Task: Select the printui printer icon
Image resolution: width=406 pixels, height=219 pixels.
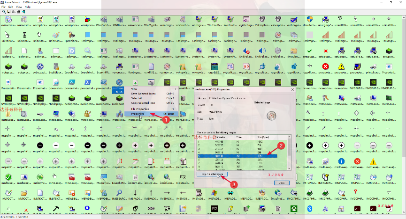Action: click(373, 66)
